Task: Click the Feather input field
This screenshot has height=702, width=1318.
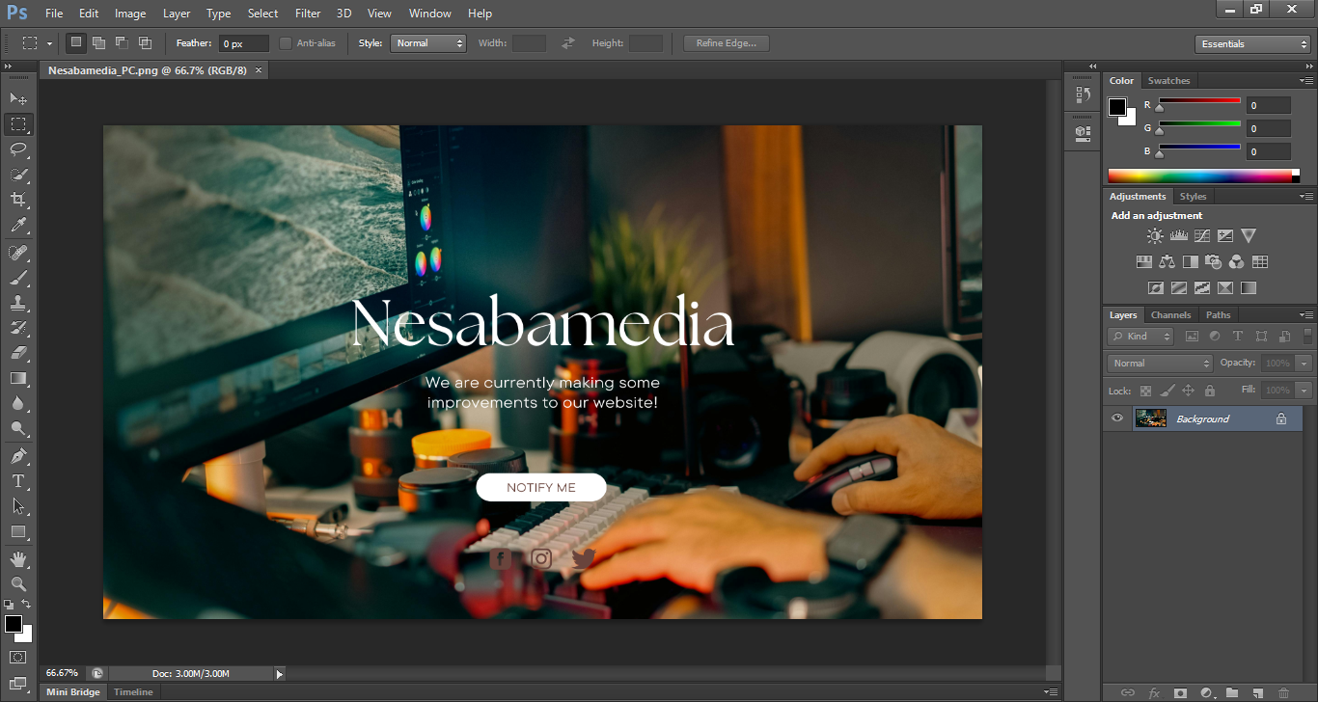Action: click(243, 43)
